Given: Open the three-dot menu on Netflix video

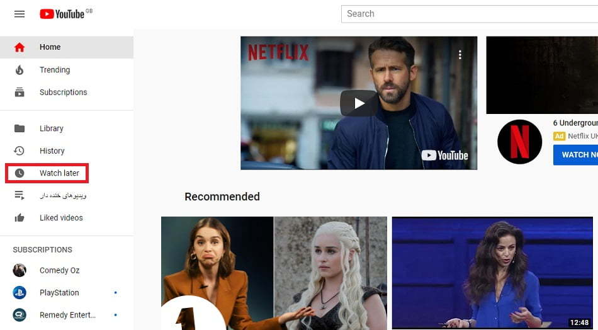Looking at the screenshot, I should 460,55.
